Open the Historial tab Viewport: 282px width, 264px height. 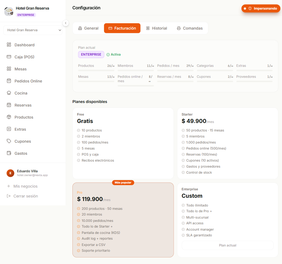click(x=156, y=28)
